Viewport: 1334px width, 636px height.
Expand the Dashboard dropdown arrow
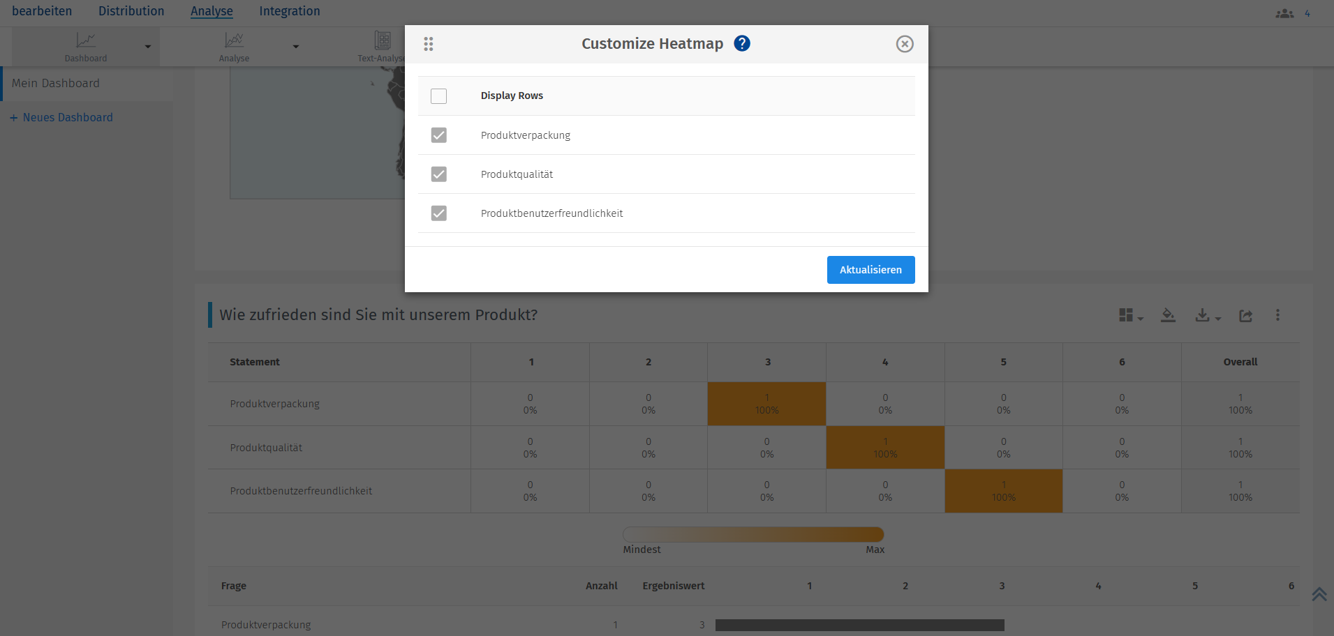point(148,47)
